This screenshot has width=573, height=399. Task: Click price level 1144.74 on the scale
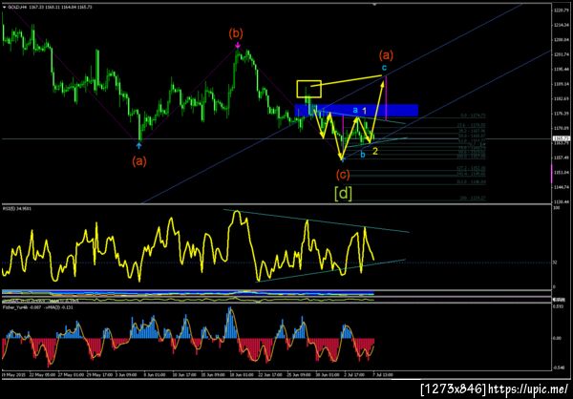click(561, 187)
